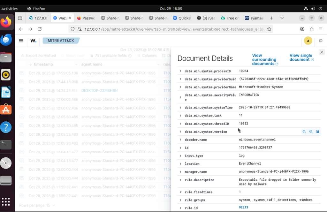The width and height of the screenshot is (327, 212).
Task: Click the browser reload icon
Action: click(x=39, y=29)
